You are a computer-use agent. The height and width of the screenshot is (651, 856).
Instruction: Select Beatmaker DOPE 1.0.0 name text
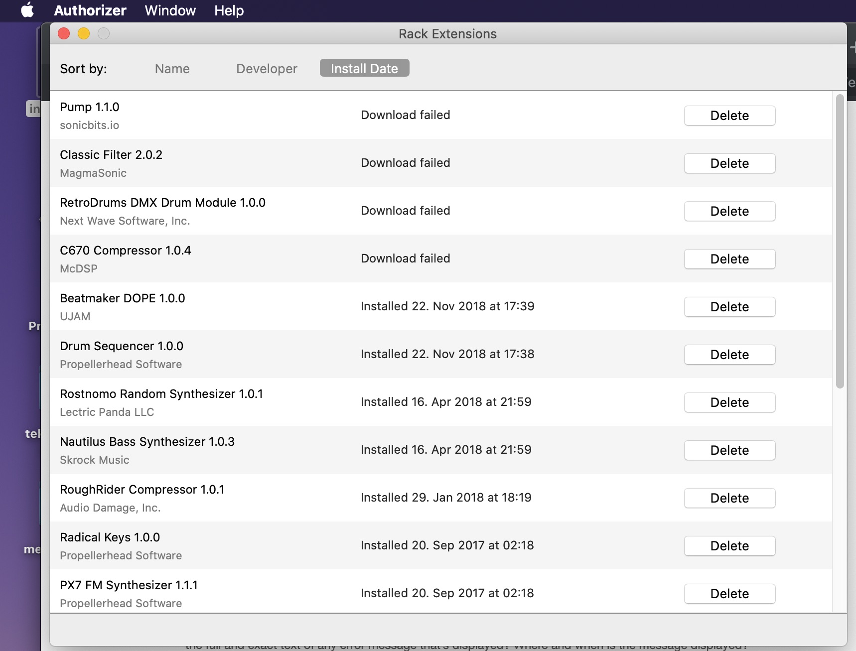tap(123, 298)
